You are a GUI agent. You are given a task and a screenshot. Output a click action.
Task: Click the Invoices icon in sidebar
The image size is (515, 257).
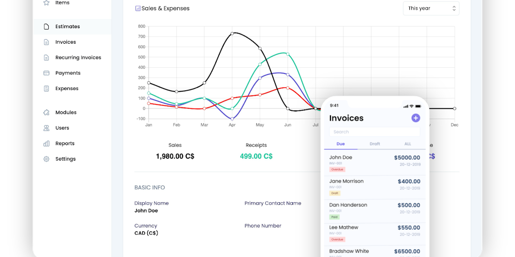click(46, 42)
